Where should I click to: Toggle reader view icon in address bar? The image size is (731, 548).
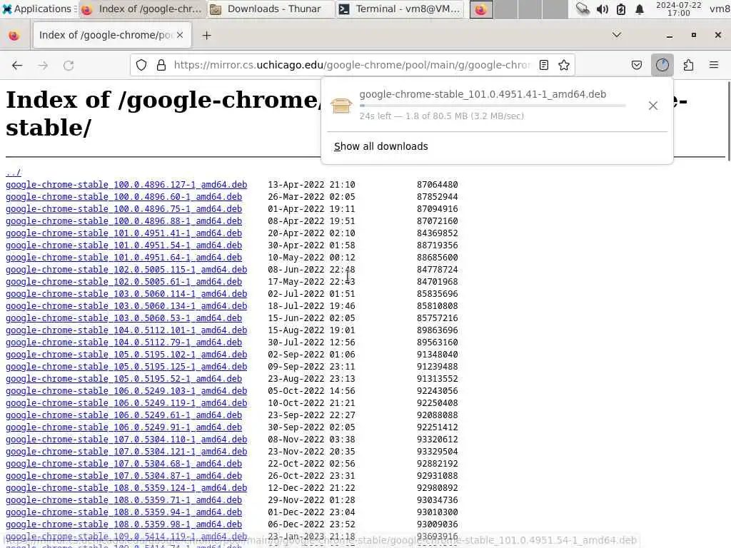543,65
